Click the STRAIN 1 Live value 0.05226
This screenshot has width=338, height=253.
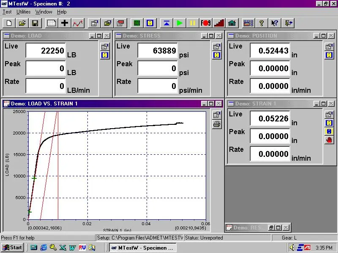(x=270, y=118)
